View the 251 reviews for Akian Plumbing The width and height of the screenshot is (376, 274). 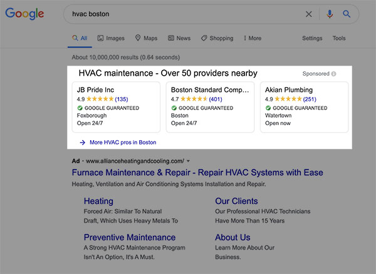click(310, 99)
